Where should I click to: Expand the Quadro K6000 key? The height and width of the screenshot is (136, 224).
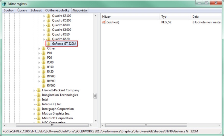coord(44,30)
